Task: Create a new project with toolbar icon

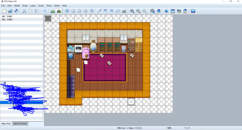Action: click(4, 11)
